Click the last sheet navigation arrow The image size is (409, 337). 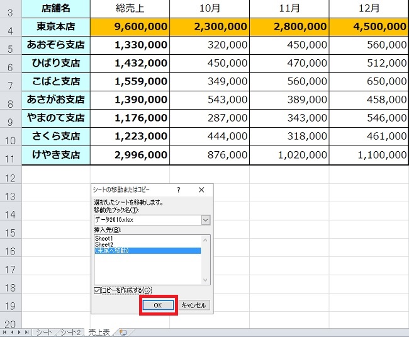[26, 332]
